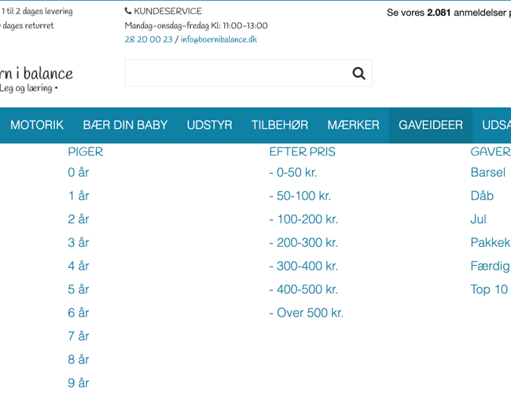Filter gifts Over 500 kr.
The image size is (511, 393).
pyautogui.click(x=307, y=313)
